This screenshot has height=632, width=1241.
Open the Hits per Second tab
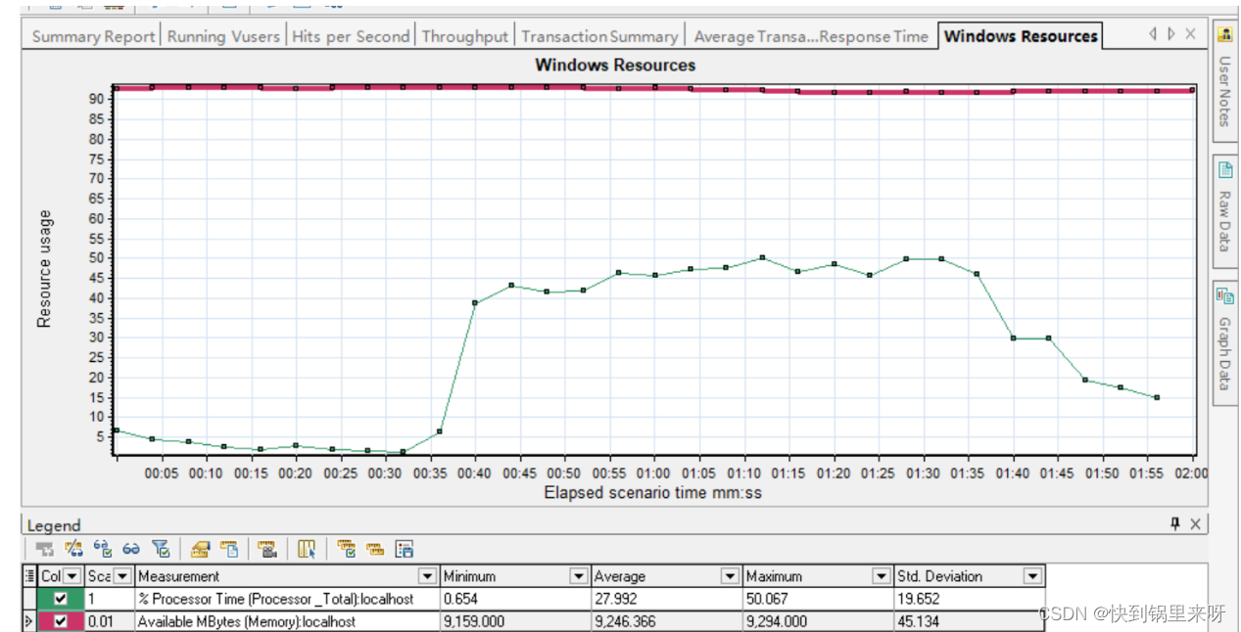[x=351, y=36]
